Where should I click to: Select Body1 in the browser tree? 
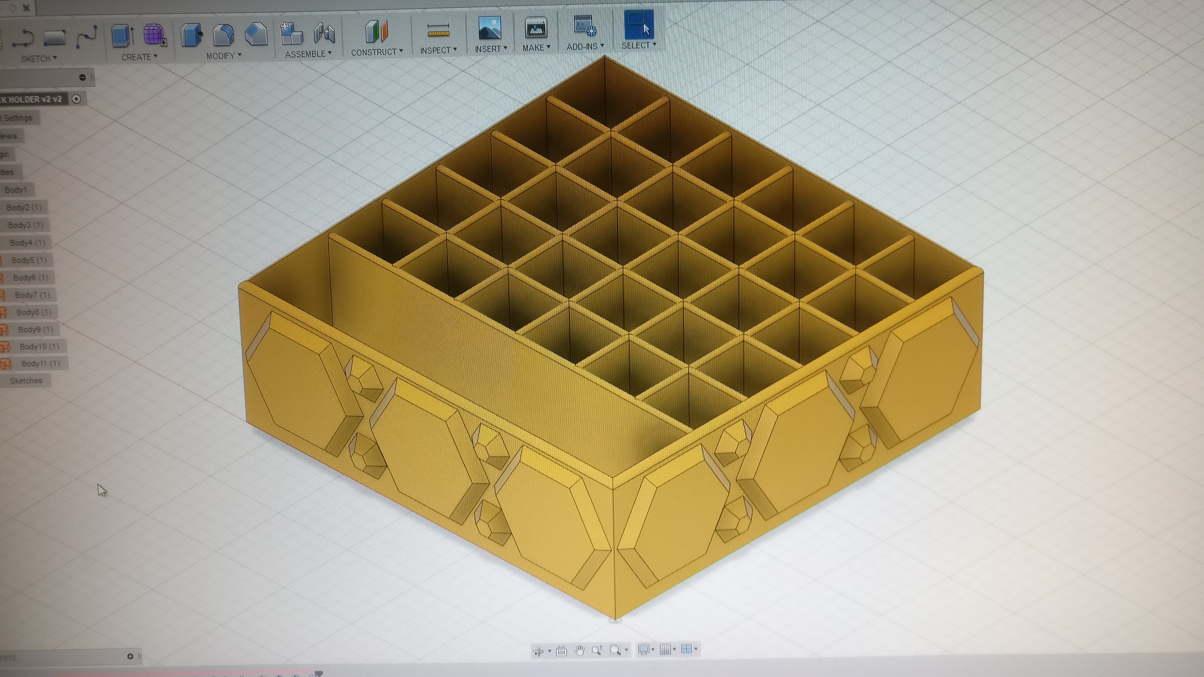(16, 190)
